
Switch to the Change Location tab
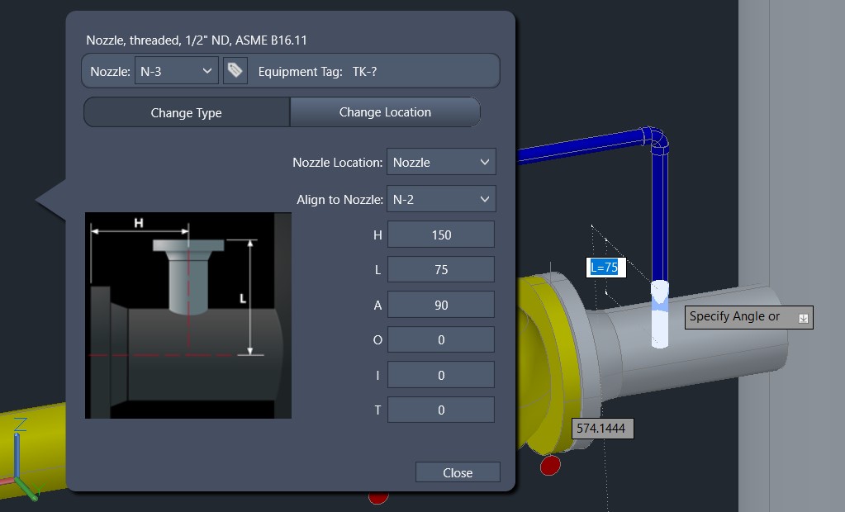pyautogui.click(x=385, y=112)
